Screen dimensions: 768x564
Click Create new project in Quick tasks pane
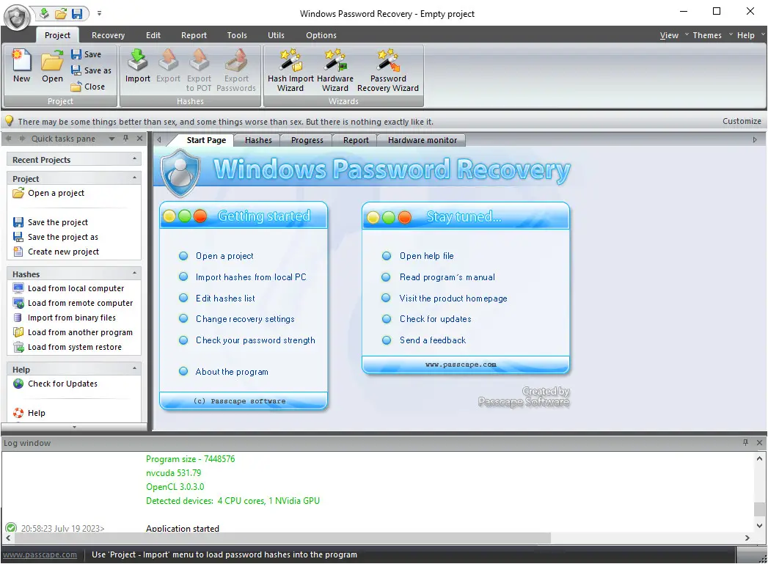pos(56,252)
